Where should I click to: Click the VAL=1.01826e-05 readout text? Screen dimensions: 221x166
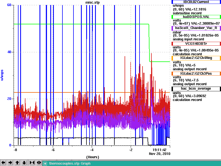tap(204, 35)
